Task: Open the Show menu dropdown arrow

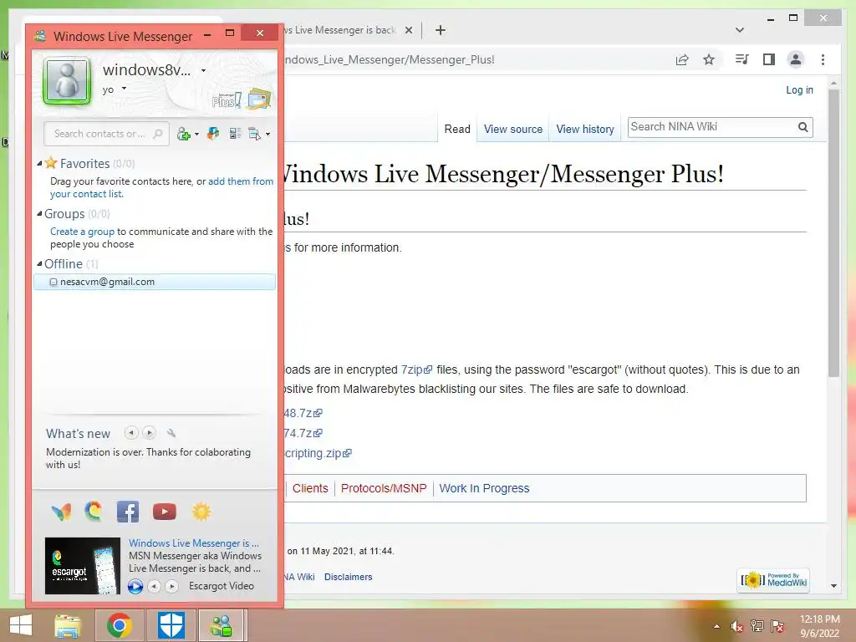Action: pos(267,135)
